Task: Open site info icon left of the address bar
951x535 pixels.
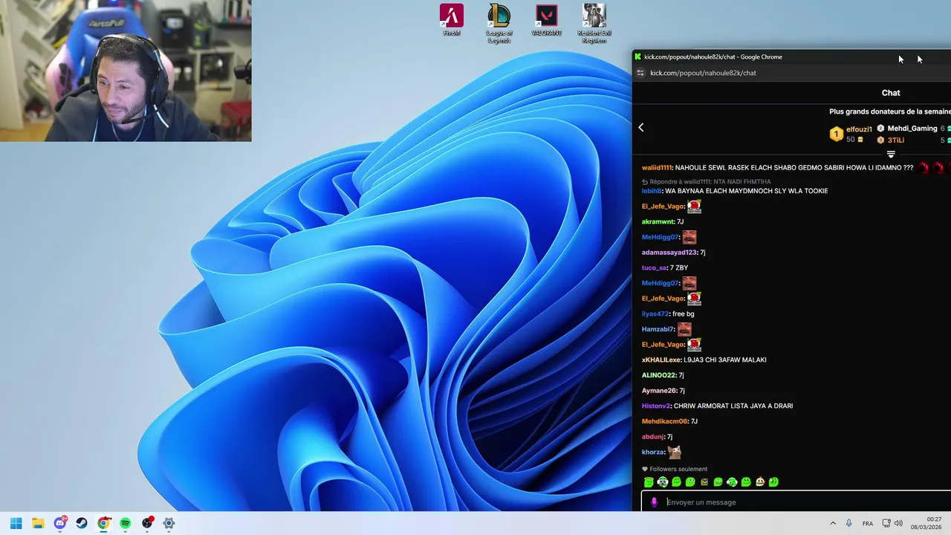Action: coord(640,73)
